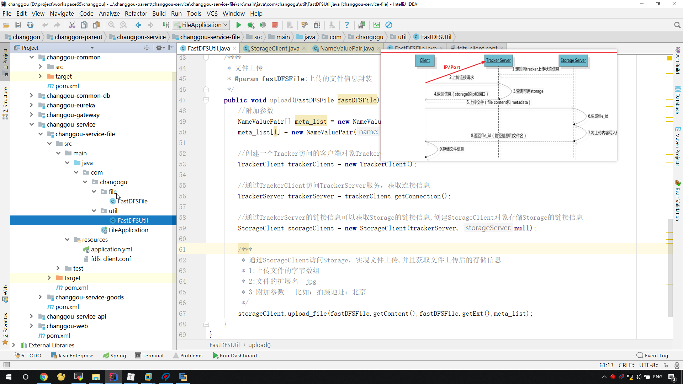Open the Run Dashboard tool window
The width and height of the screenshot is (683, 384).
235,356
